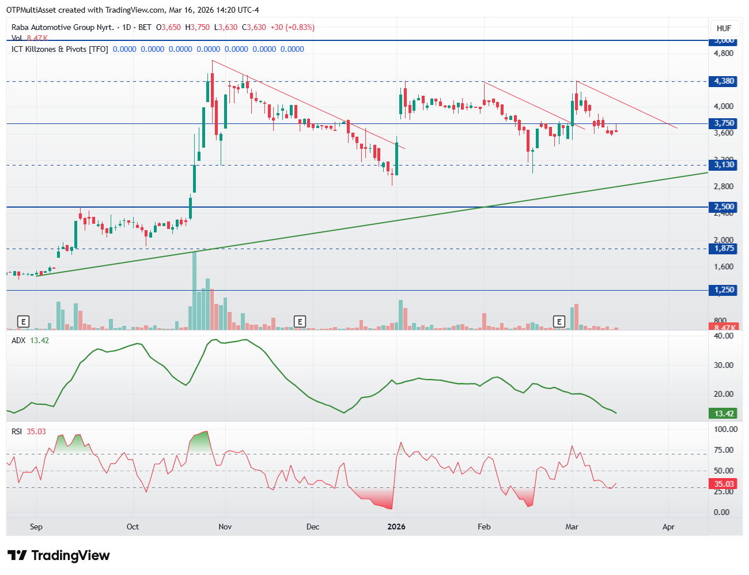Click the ADX indicator label
This screenshot has width=749, height=575.
coord(18,340)
